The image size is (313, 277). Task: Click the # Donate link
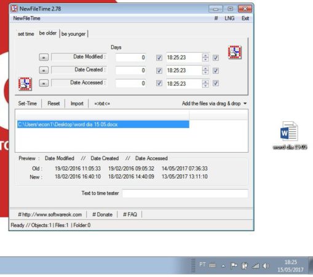[102, 215]
